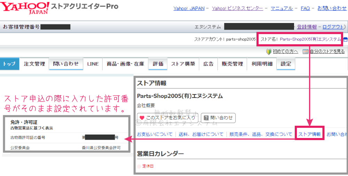Click the ストア情報 link in store links

[310, 134]
